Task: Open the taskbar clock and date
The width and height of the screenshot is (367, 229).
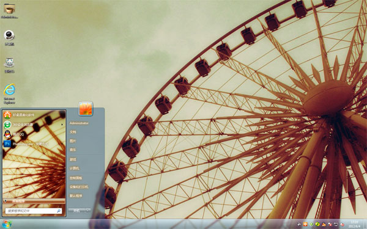Action: coord(354,224)
